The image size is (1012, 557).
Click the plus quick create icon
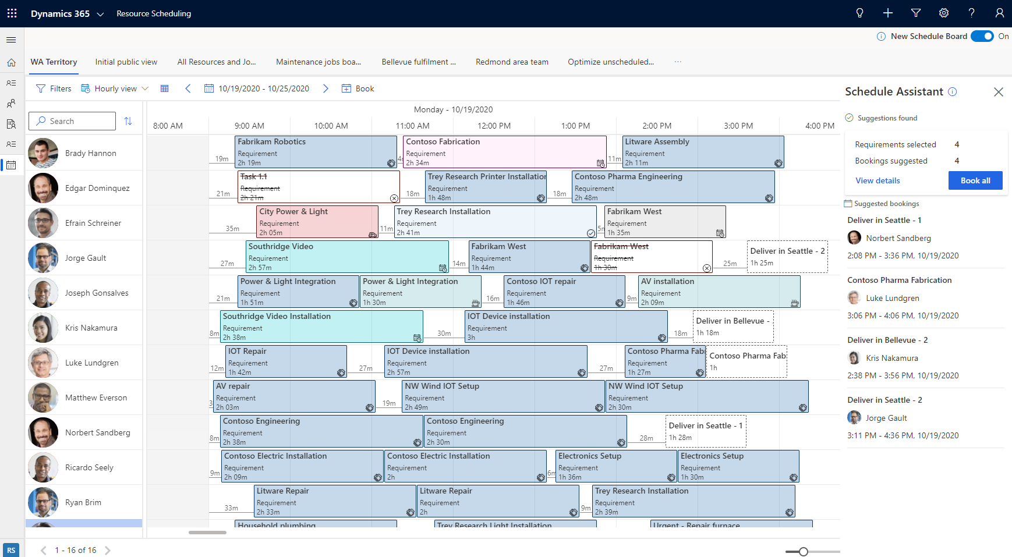(888, 13)
